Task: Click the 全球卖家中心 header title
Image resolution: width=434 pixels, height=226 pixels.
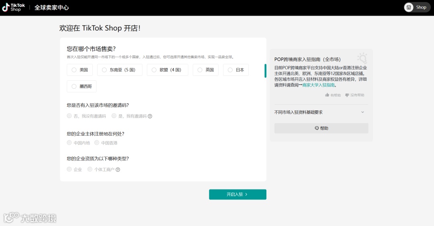Action: coord(51,8)
